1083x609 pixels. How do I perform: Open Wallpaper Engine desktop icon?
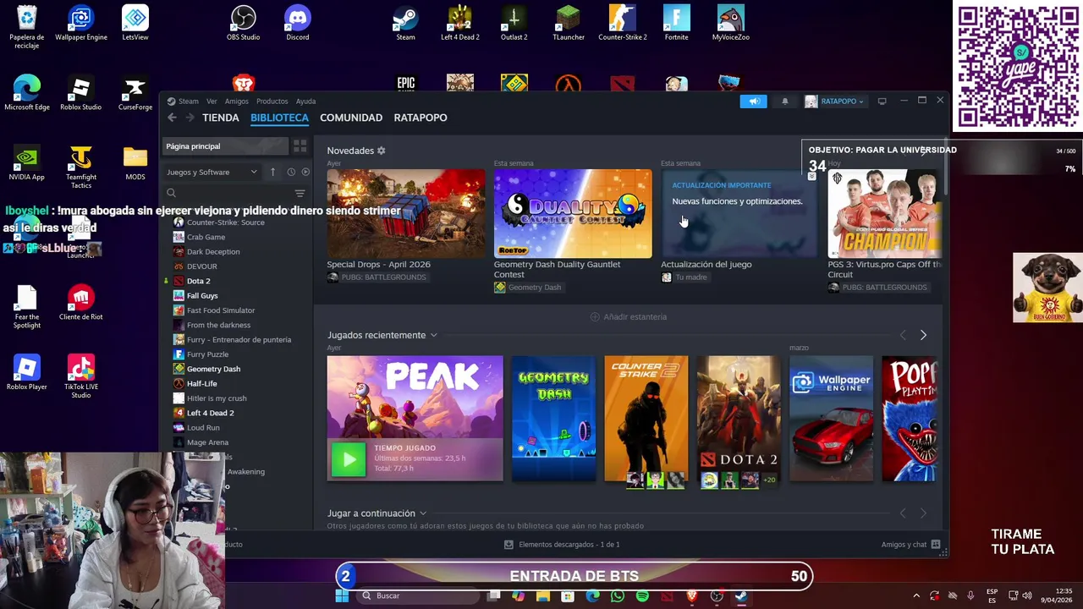(x=81, y=24)
